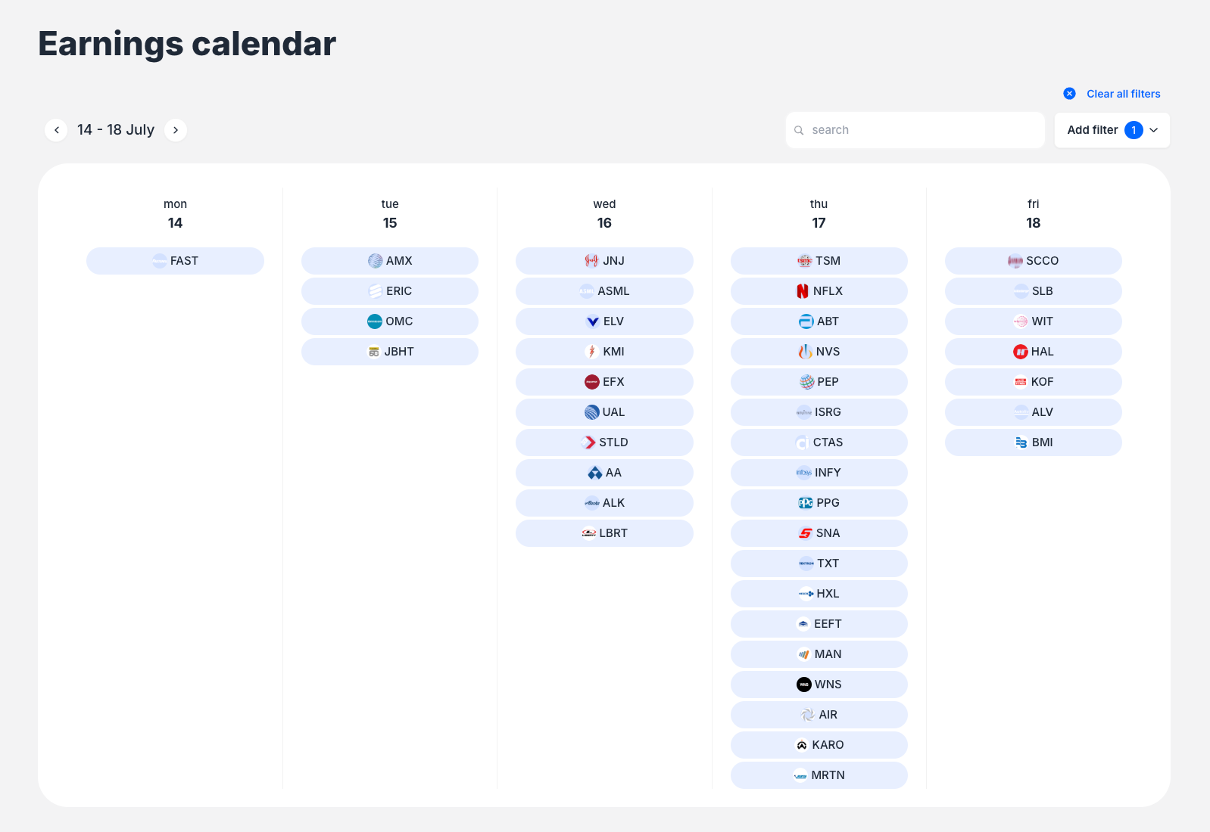Viewport: 1210px width, 832px height.
Task: Go to the next week
Action: tap(176, 130)
